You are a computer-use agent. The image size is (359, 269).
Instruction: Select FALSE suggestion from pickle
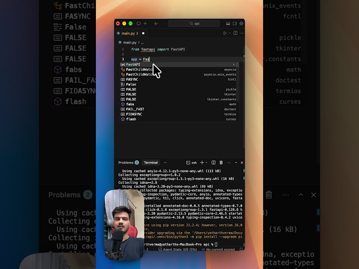coord(179,89)
